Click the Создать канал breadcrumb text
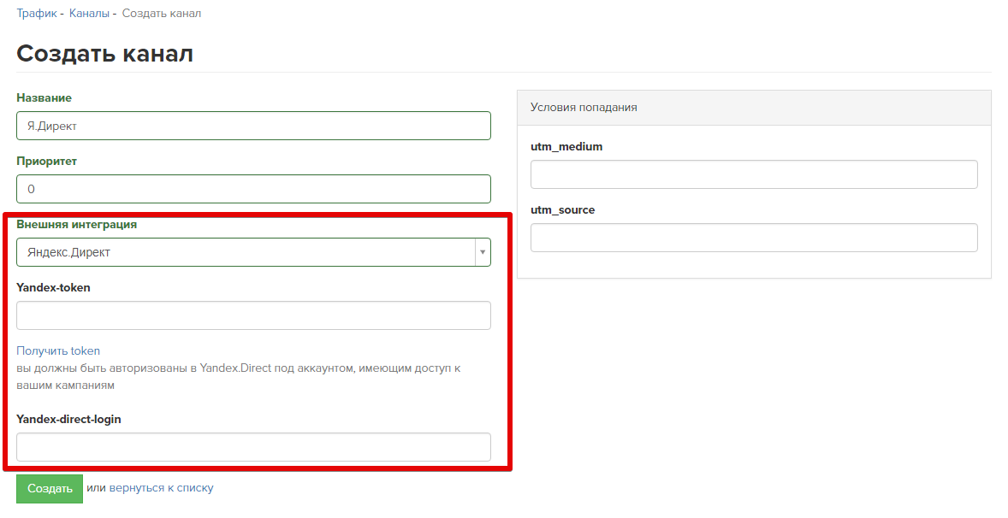This screenshot has height=518, width=1008. coord(162,14)
